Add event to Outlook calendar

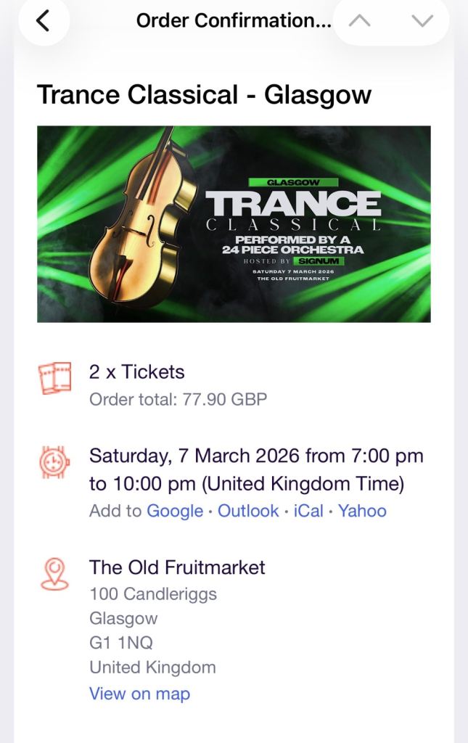pyautogui.click(x=248, y=511)
